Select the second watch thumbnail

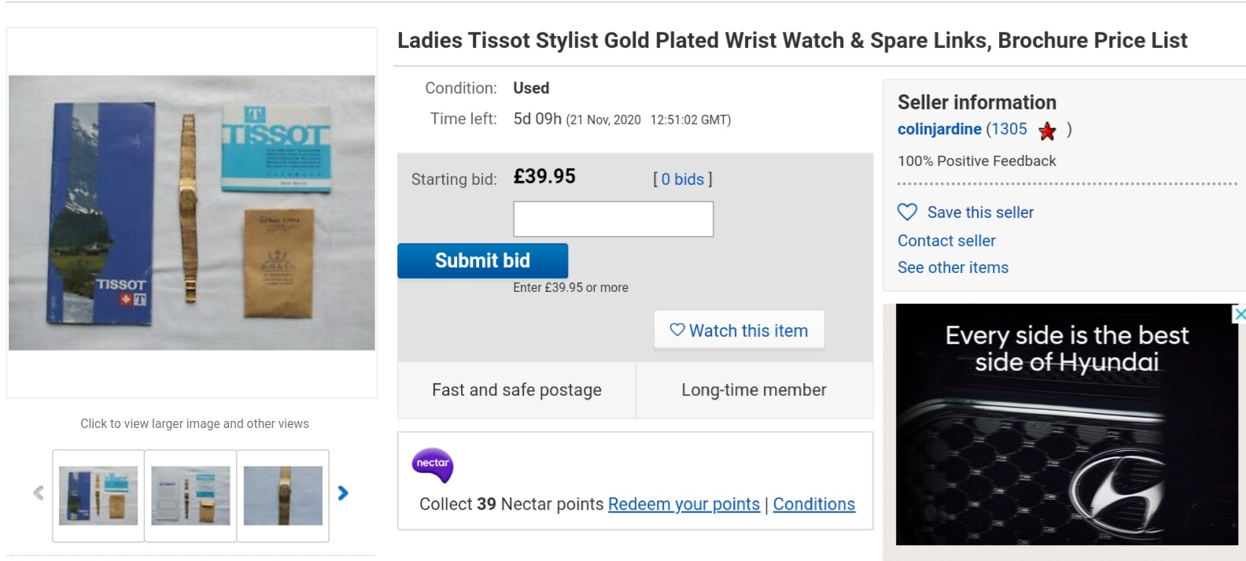(x=190, y=496)
